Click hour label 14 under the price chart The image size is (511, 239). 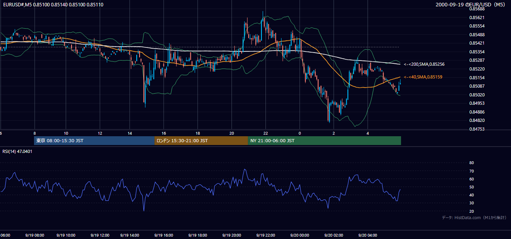[130, 133]
